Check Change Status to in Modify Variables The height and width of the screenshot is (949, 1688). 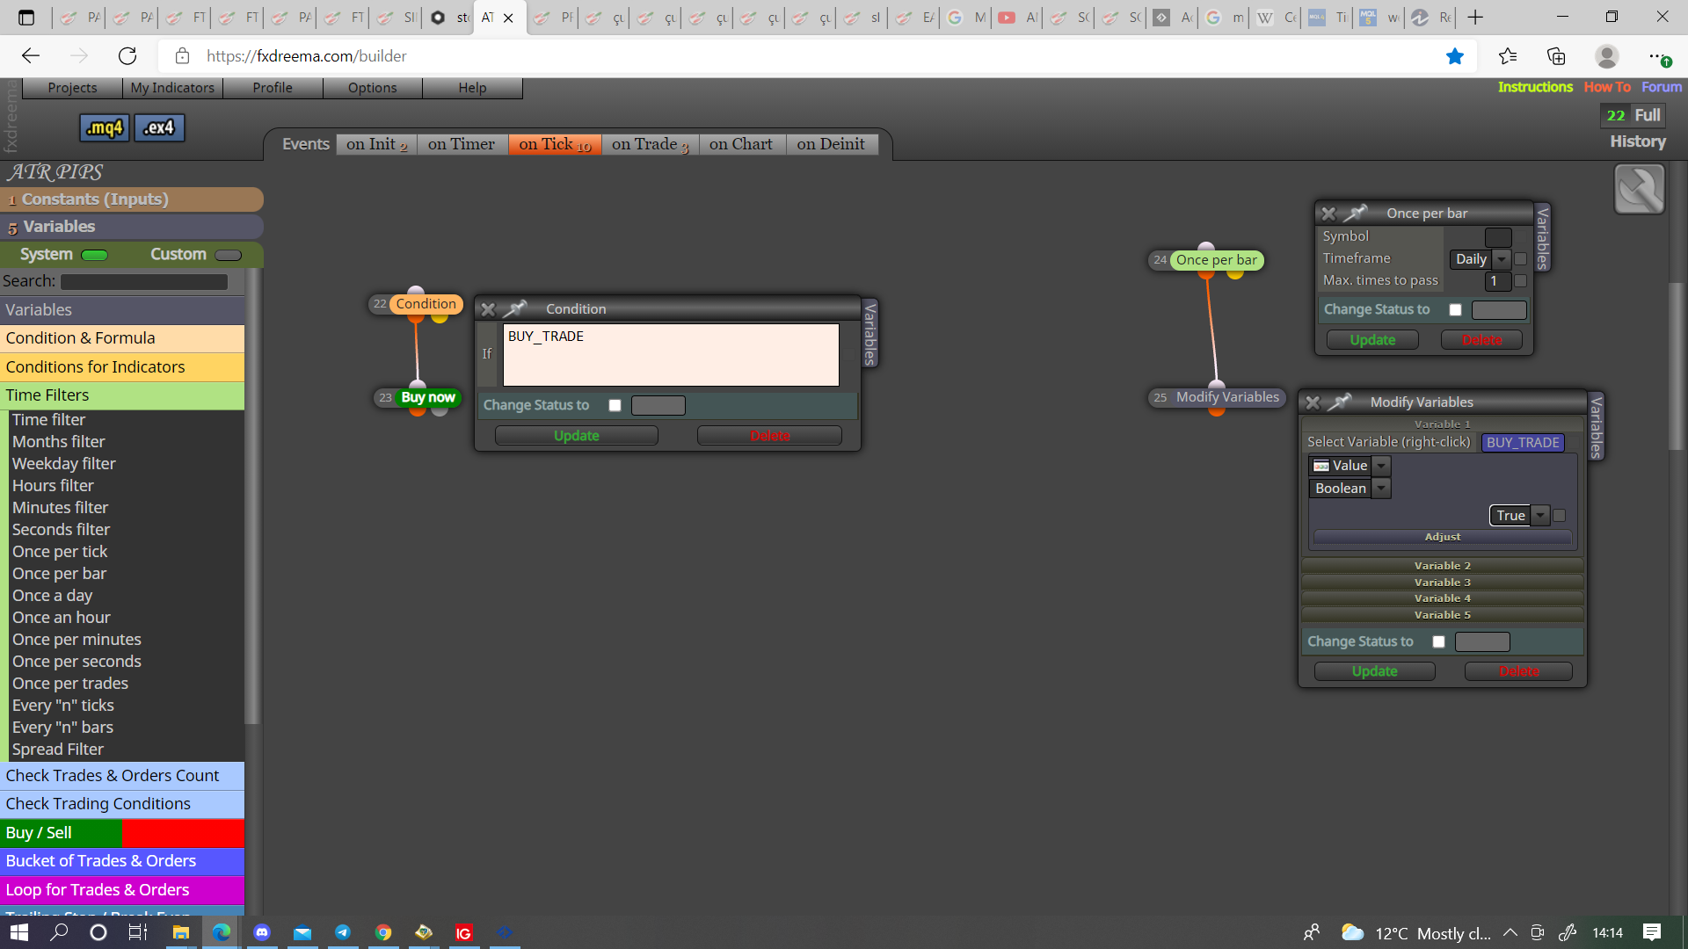coord(1439,641)
